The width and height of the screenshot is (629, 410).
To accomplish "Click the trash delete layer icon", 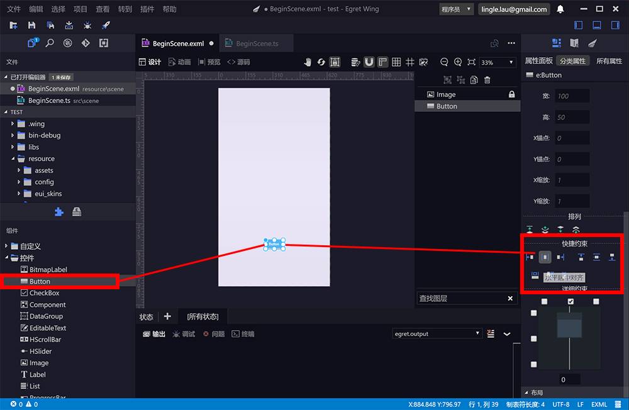I will (x=487, y=80).
